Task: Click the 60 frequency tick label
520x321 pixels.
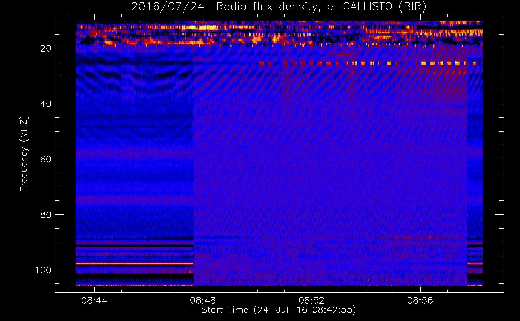Action: point(46,159)
